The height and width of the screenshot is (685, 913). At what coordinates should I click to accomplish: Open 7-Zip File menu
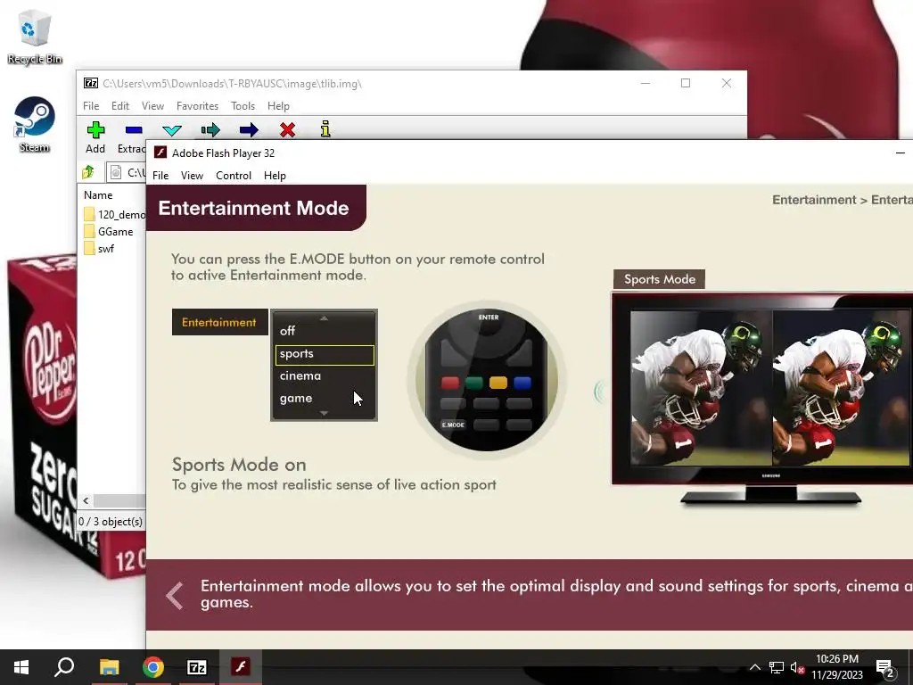click(x=91, y=106)
